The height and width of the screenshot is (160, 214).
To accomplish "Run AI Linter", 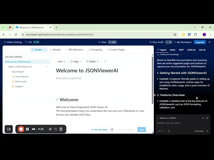I will 100,130.
